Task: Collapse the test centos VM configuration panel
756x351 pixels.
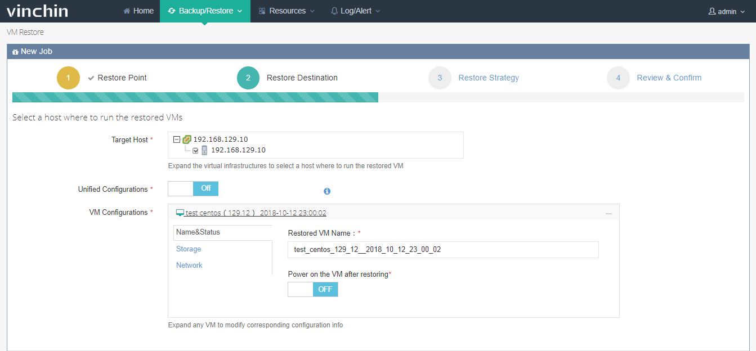Action: 609,213
